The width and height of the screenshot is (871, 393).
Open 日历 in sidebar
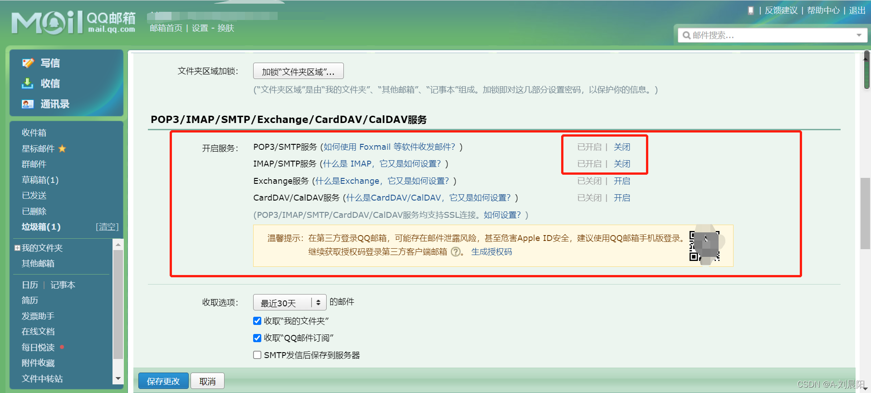(30, 285)
